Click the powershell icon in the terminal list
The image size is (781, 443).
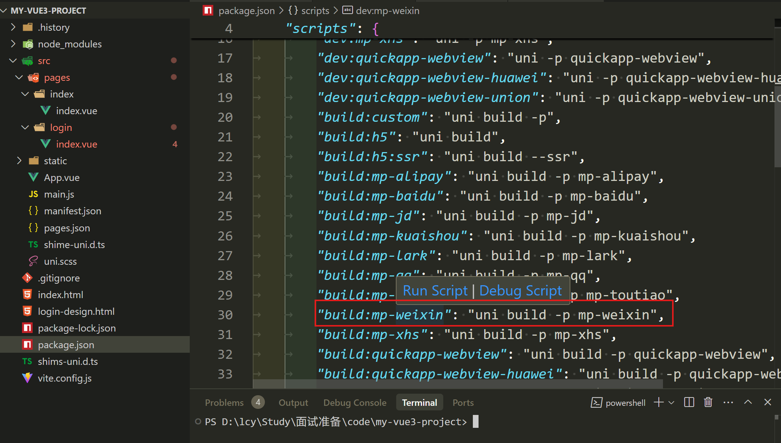[x=596, y=402]
